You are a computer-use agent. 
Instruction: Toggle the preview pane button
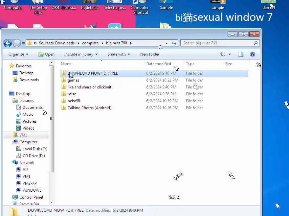[x=240, y=54]
